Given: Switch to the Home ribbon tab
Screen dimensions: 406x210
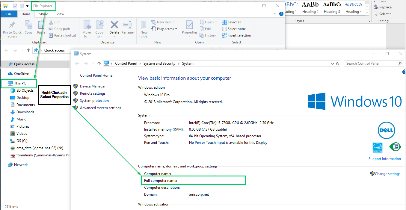Looking at the screenshot, I should [26, 14].
